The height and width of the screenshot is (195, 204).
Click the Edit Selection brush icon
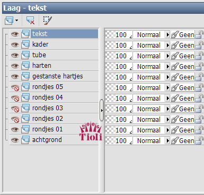tap(47, 21)
